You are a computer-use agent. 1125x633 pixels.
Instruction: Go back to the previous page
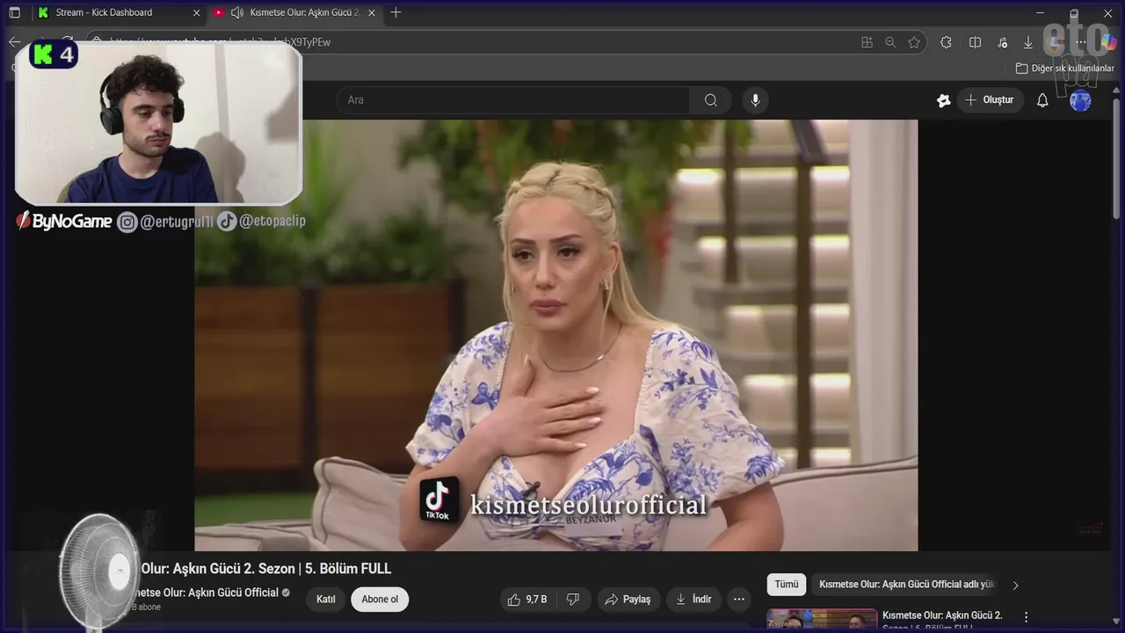tap(14, 41)
